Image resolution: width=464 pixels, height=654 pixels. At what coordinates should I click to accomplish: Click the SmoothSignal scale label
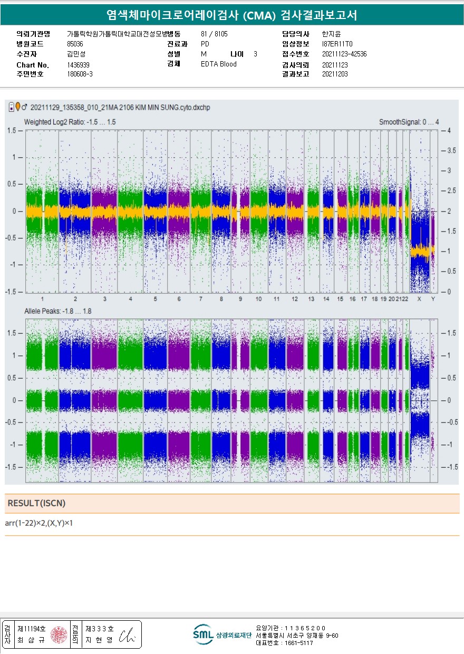pos(409,122)
